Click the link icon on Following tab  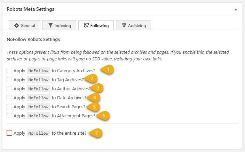pyautogui.click(x=86, y=26)
